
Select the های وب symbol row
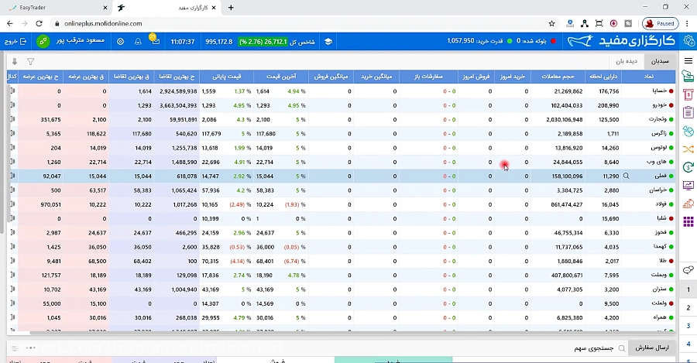point(342,163)
